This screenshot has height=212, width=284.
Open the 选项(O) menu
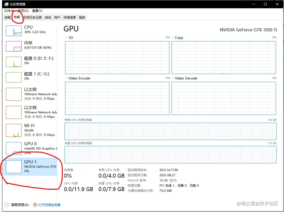[x=23, y=11]
